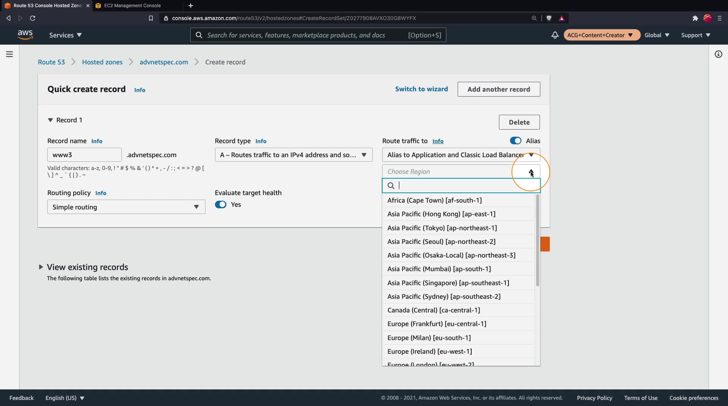Click the Record name field containing www3
This screenshot has width=728, height=406.
84,155
